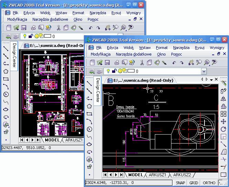Click coordinates field 23024.6348 in status bar
The image size is (229, 187).
pos(129,183)
